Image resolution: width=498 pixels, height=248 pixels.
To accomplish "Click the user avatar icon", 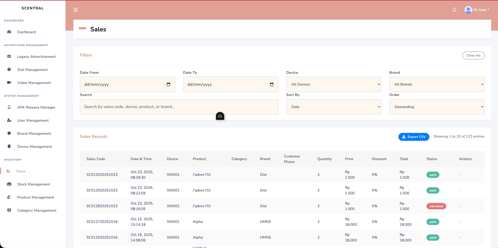I will coord(468,10).
